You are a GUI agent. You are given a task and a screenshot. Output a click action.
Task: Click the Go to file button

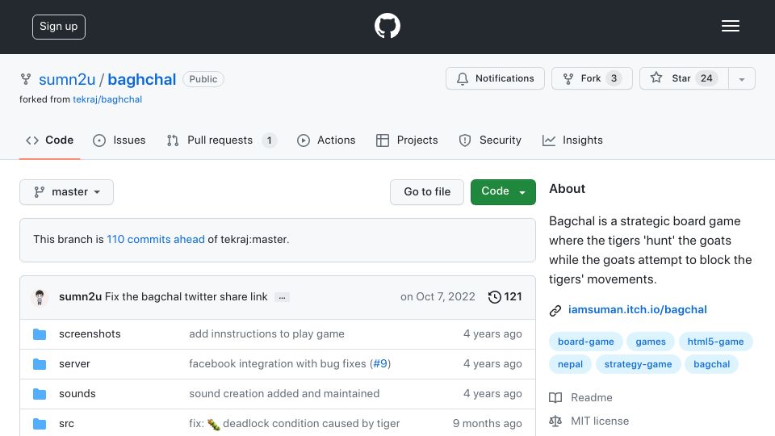427,192
